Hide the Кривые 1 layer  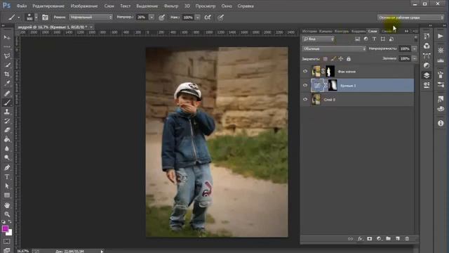[305, 85]
